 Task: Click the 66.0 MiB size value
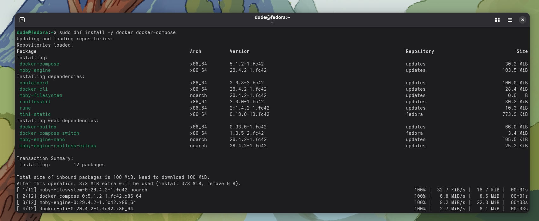pos(516,127)
